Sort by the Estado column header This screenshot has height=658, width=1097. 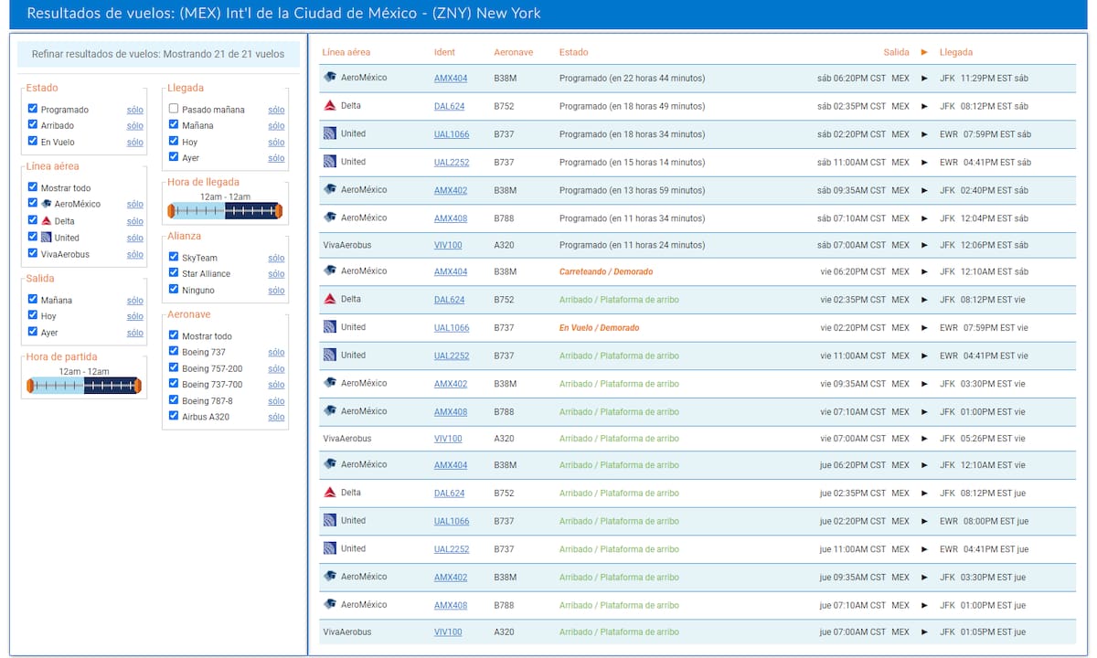pos(573,52)
